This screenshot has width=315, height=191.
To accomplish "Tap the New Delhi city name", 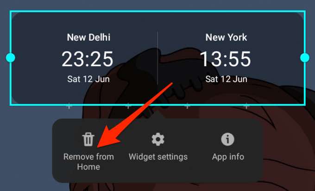I will point(88,37).
